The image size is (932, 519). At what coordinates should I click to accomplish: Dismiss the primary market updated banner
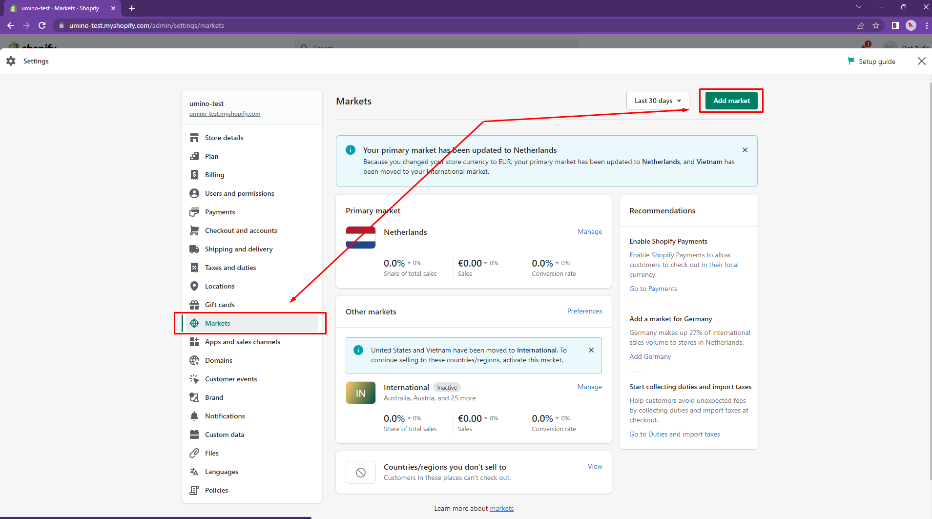pyautogui.click(x=745, y=150)
